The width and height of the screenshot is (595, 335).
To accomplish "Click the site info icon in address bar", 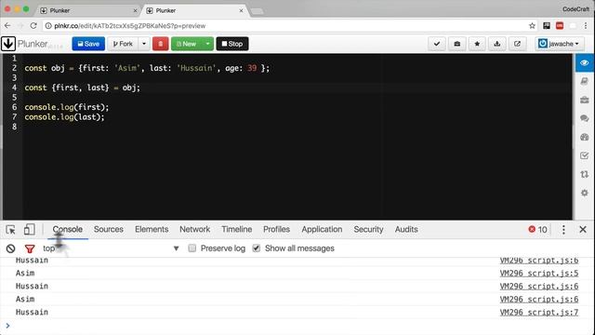I will [48, 26].
